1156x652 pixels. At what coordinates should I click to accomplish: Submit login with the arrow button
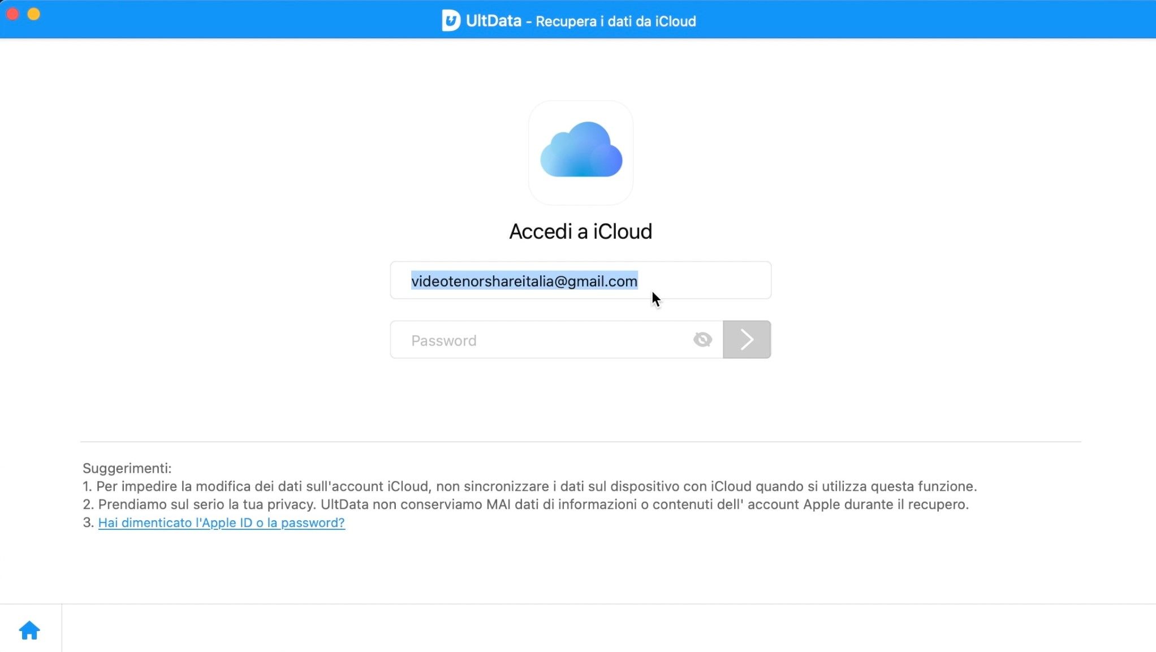pos(747,339)
